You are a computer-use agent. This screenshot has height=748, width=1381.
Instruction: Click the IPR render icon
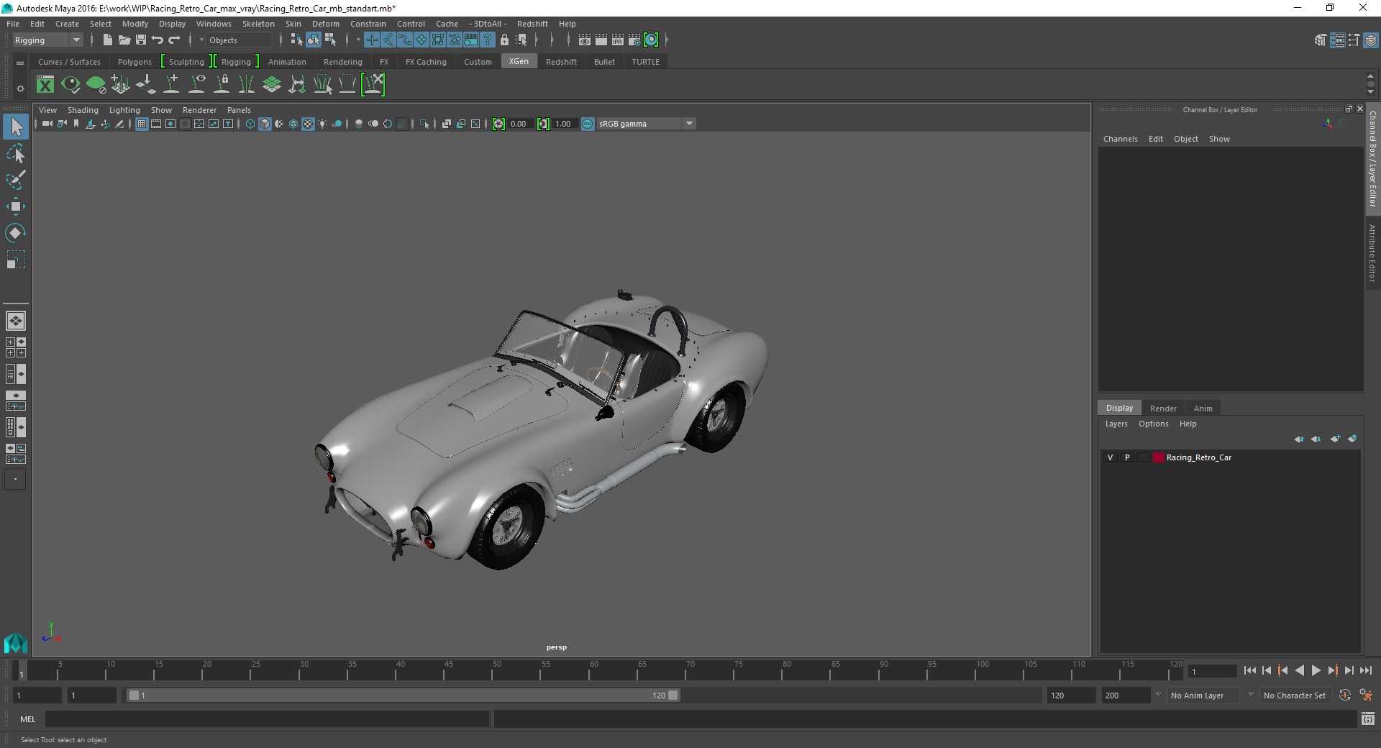pos(618,40)
